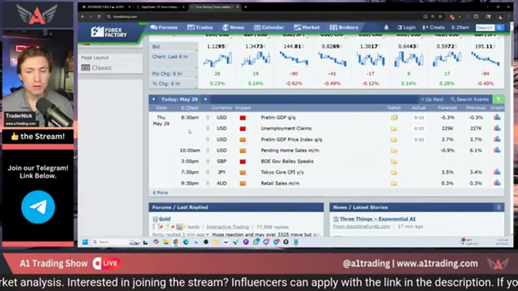This screenshot has width=518, height=291.
Task: Switch to the EdgeFinder browser tab
Action: pos(160,7)
